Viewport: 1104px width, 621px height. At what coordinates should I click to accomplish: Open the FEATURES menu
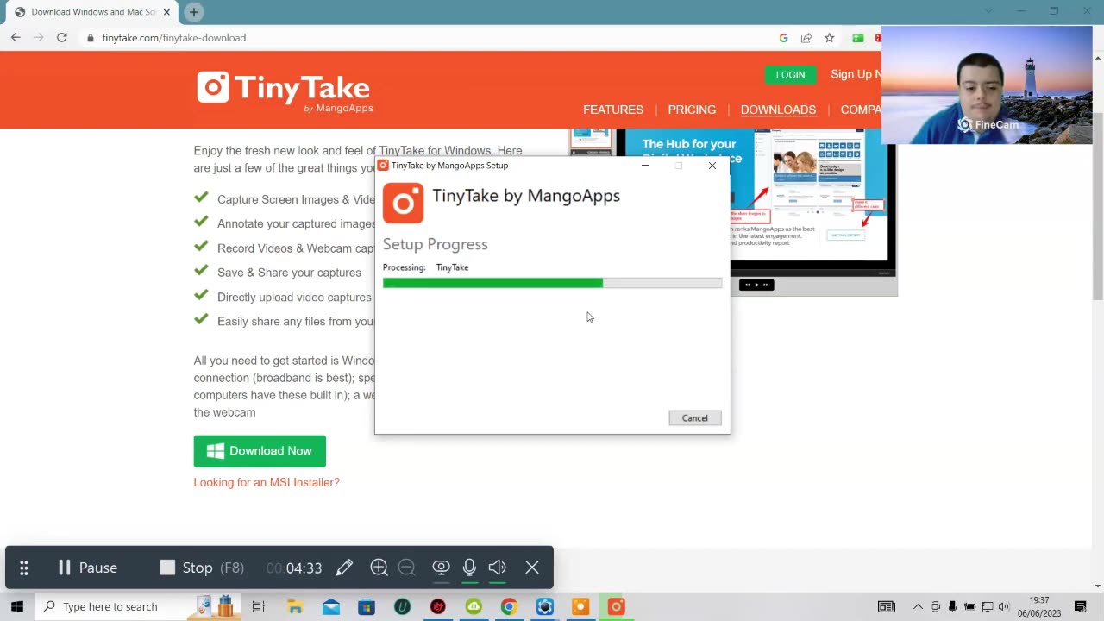click(613, 110)
